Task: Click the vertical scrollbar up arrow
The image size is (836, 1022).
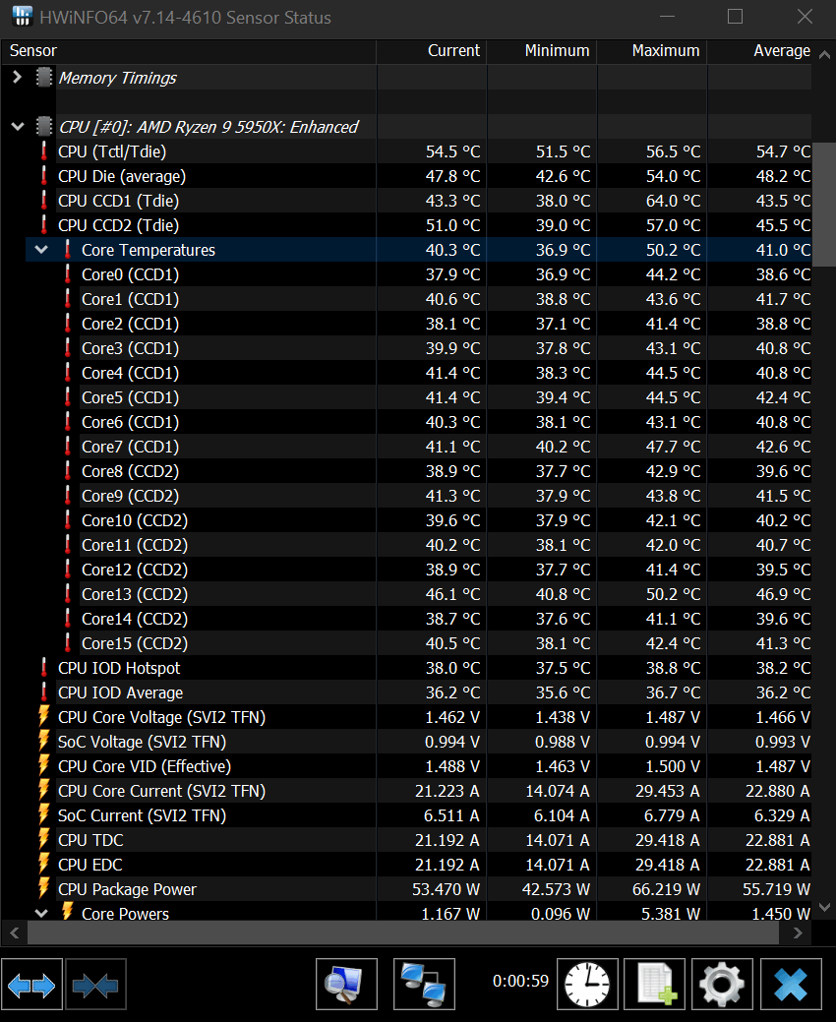Action: pyautogui.click(x=824, y=55)
